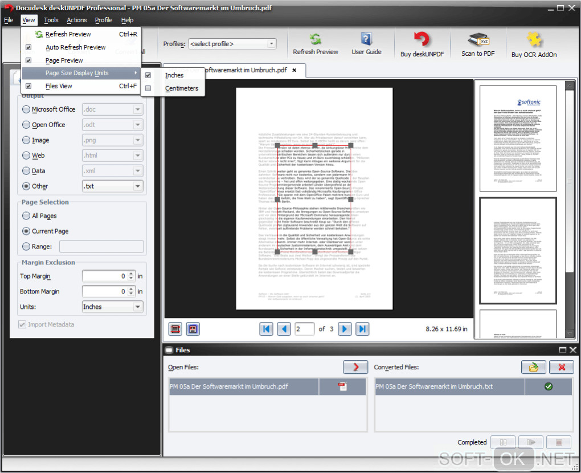Image resolution: width=581 pixels, height=473 pixels.
Task: Toggle Files View checkbox in View menu
Action: (x=28, y=86)
